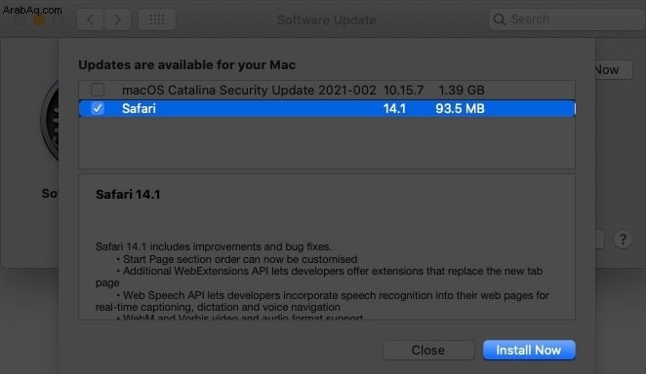Dismiss the dialog with Close

428,351
